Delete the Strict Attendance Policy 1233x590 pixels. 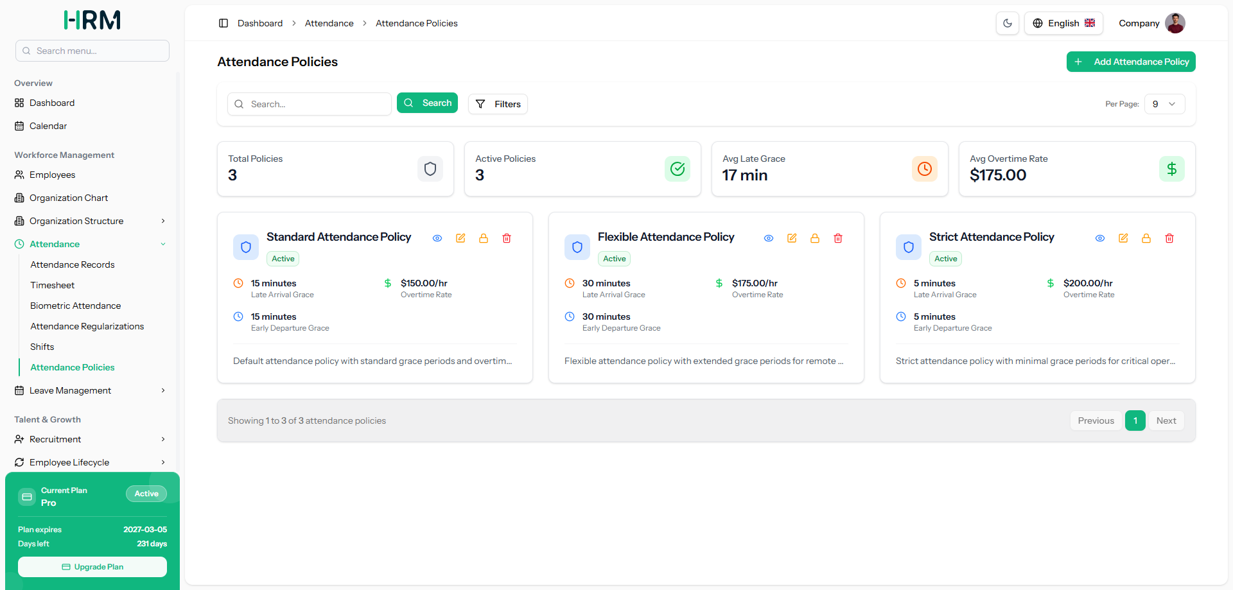click(1169, 238)
